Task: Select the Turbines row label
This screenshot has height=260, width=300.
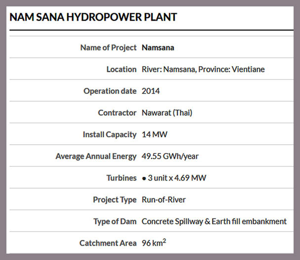Action: (x=121, y=178)
